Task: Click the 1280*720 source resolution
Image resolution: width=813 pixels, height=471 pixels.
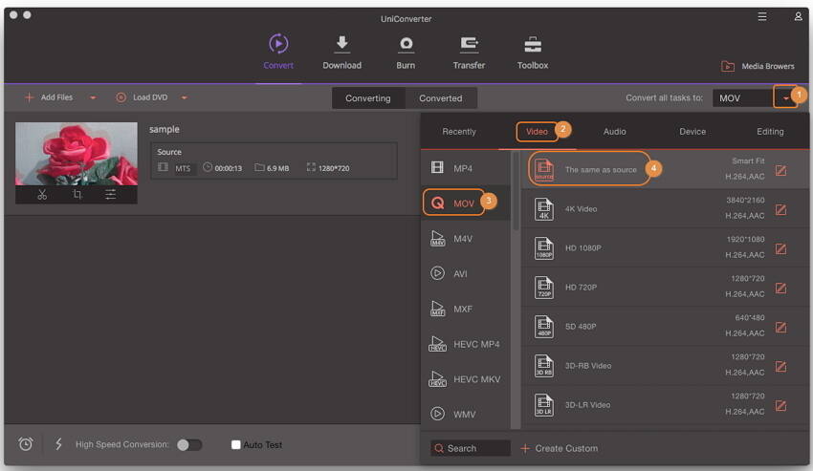Action: tap(334, 168)
